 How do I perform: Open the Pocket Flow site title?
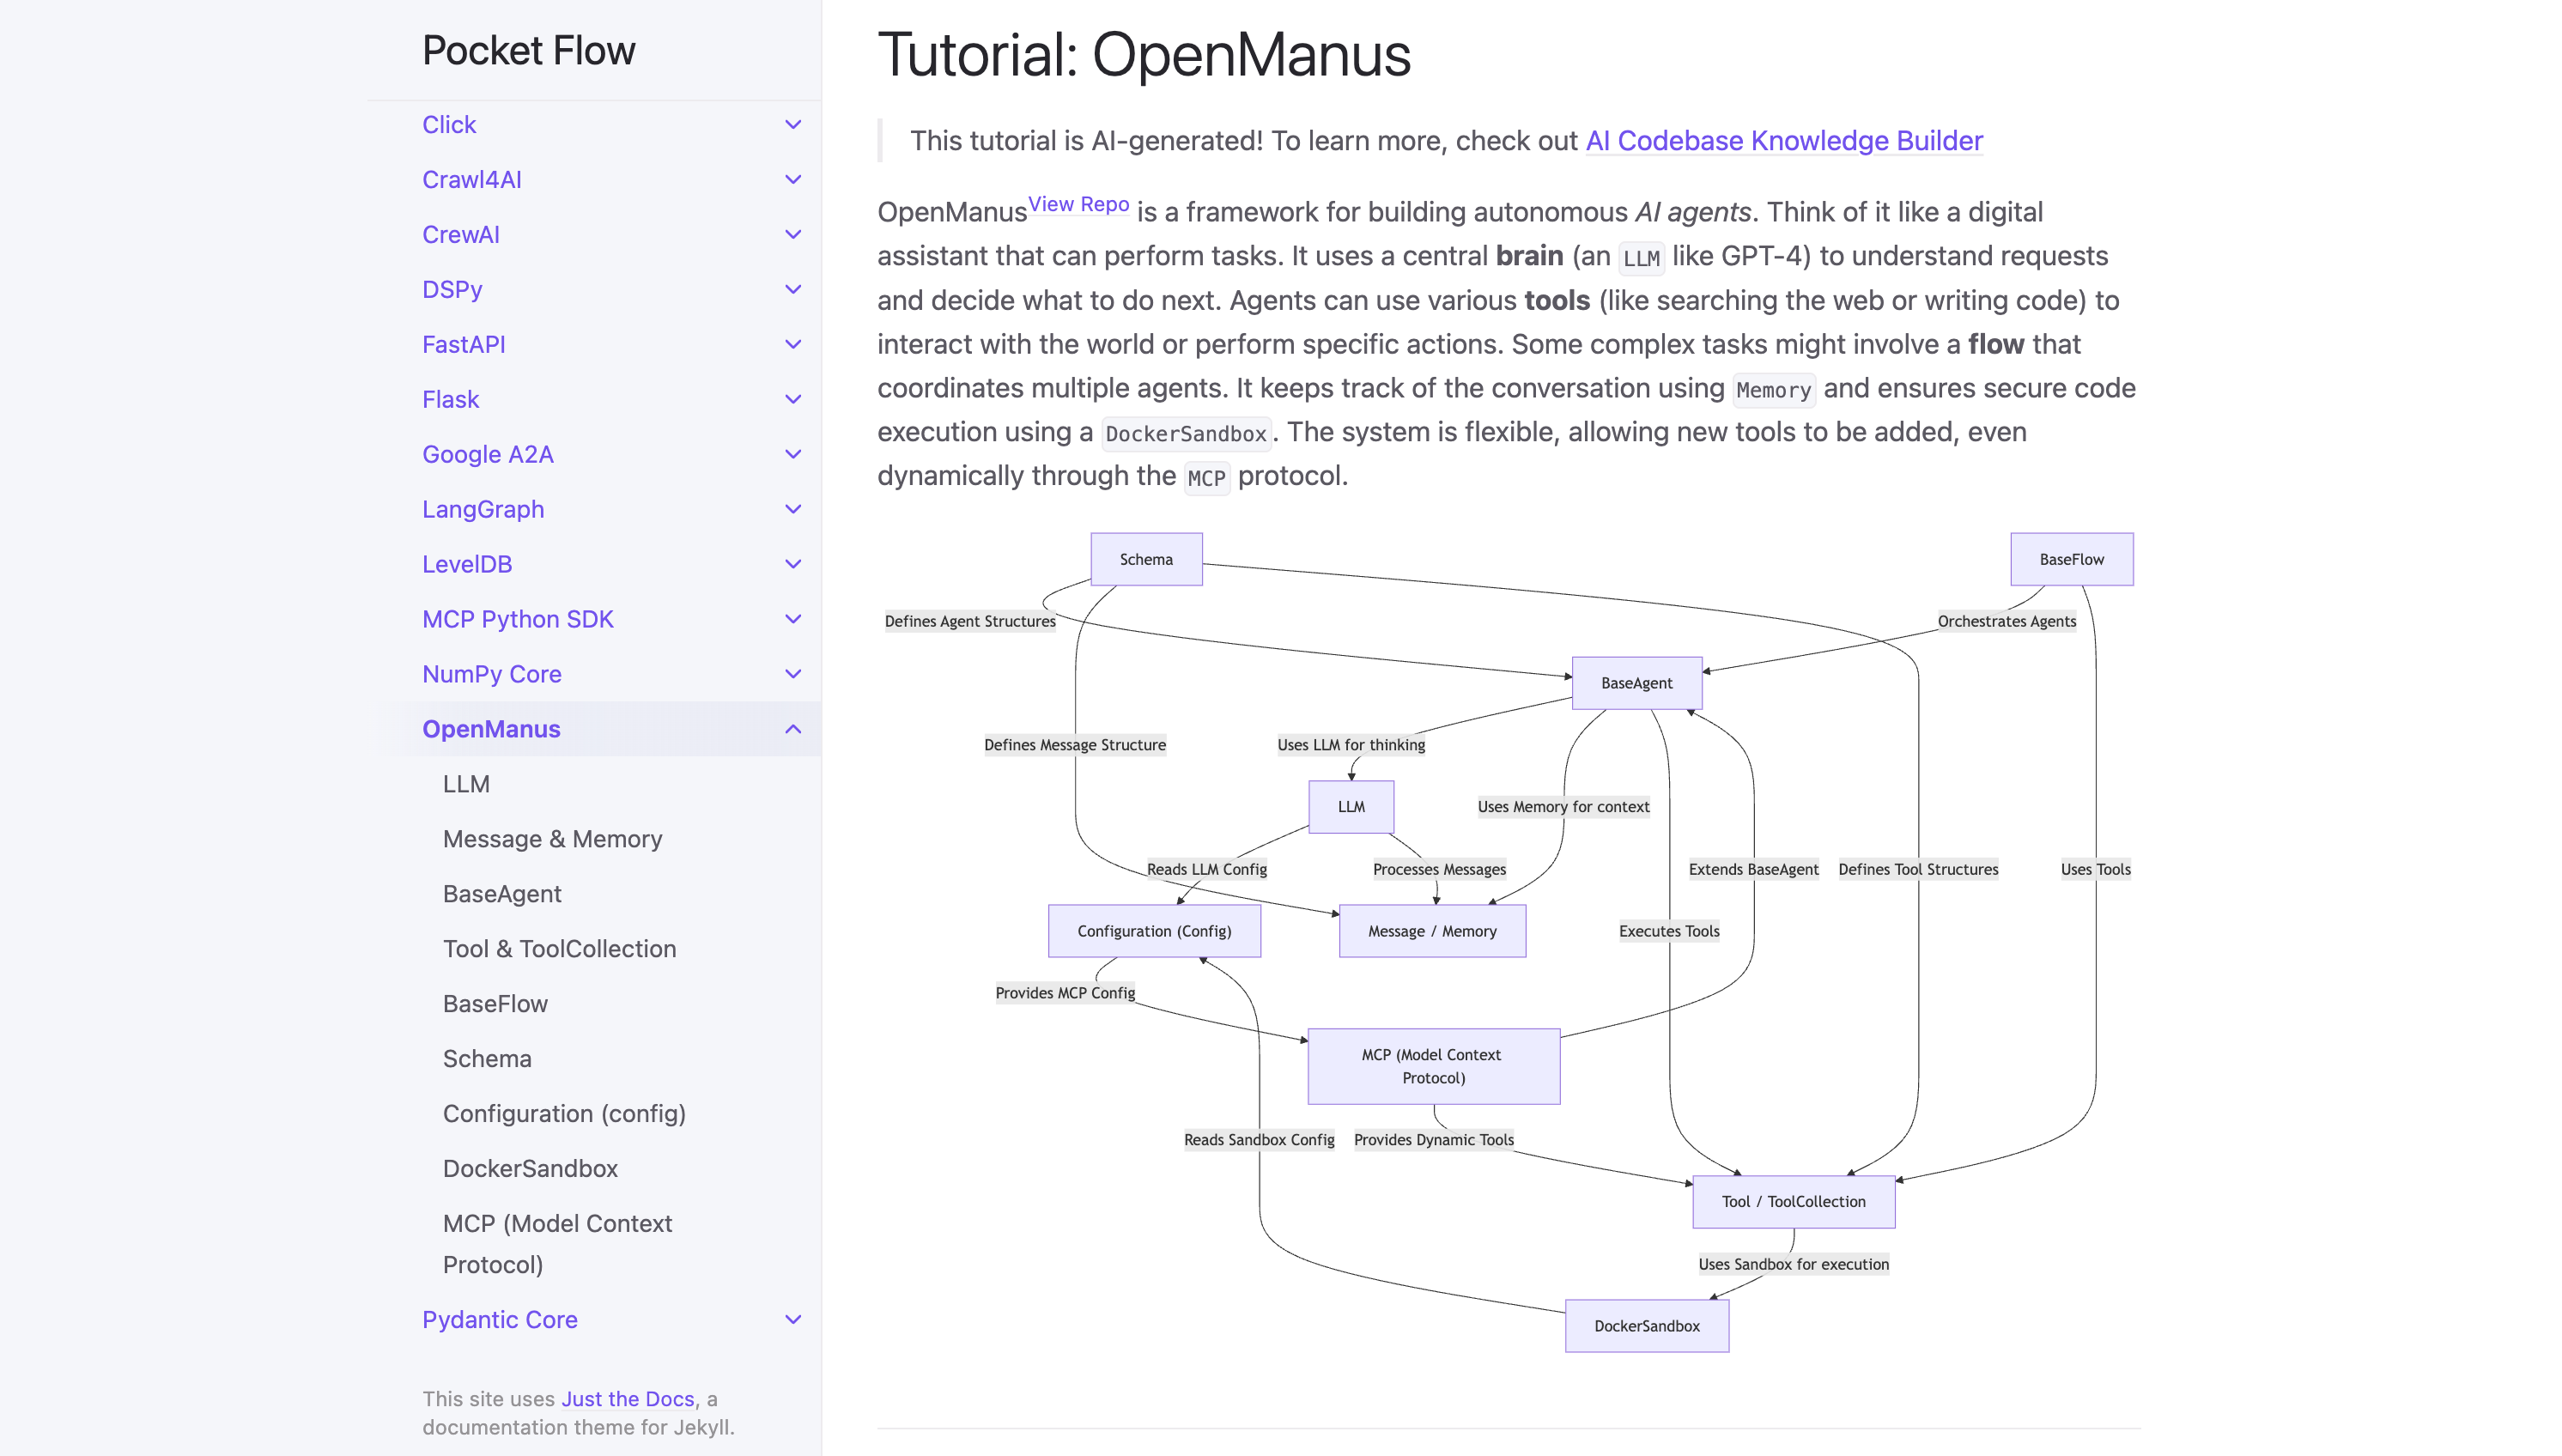point(528,51)
